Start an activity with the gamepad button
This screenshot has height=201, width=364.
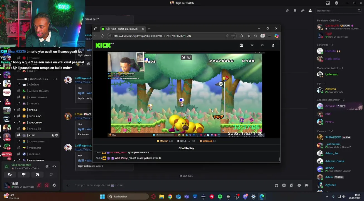(x=37, y=175)
